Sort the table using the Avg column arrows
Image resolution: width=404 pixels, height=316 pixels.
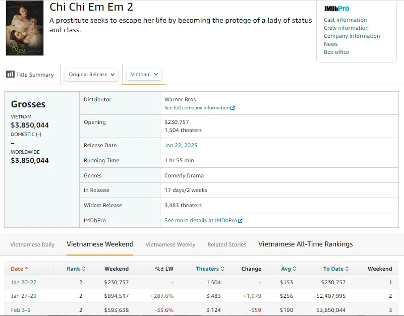pos(295,269)
